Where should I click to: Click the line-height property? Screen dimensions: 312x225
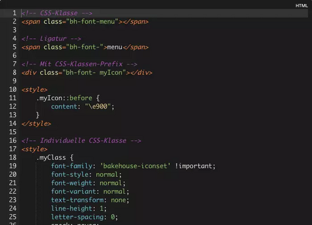[72, 209]
